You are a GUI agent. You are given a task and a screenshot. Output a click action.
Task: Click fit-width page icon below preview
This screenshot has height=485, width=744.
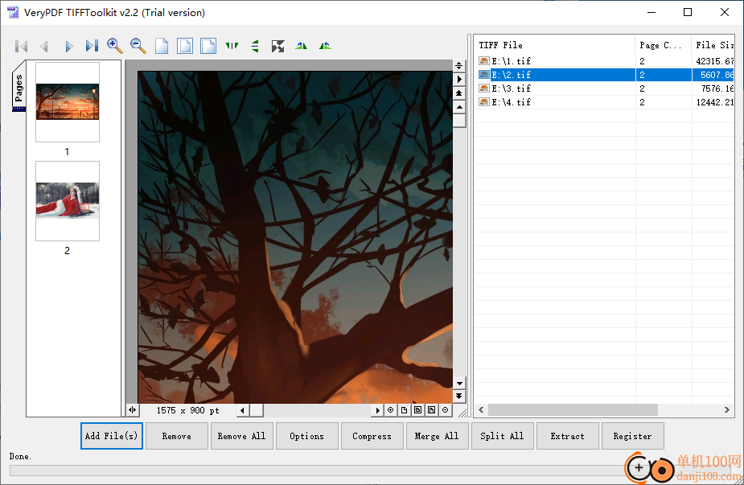tap(417, 410)
